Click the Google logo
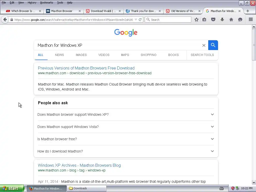 click(x=126, y=33)
